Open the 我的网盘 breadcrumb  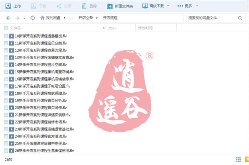pyautogui.click(x=53, y=18)
